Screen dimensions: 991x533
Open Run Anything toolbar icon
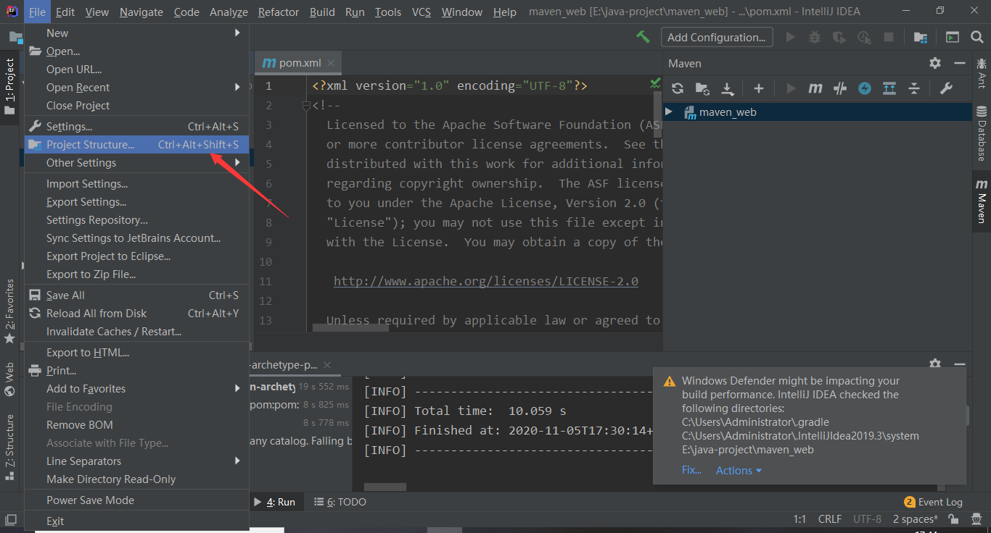953,37
